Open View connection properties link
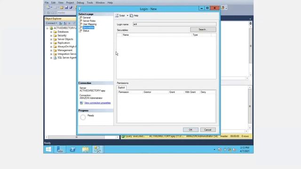The width and height of the screenshot is (301, 169). point(97,103)
